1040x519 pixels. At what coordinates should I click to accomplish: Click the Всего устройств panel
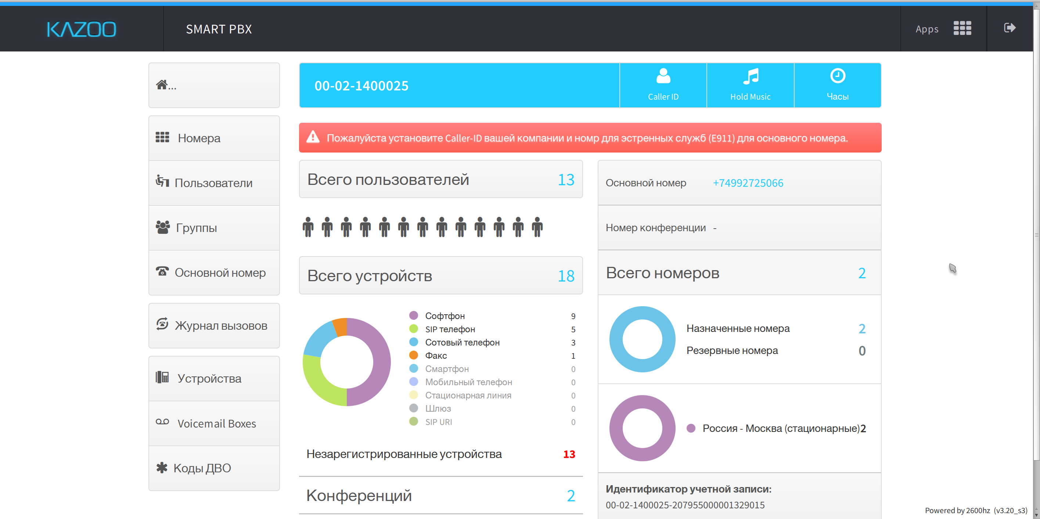pyautogui.click(x=440, y=275)
